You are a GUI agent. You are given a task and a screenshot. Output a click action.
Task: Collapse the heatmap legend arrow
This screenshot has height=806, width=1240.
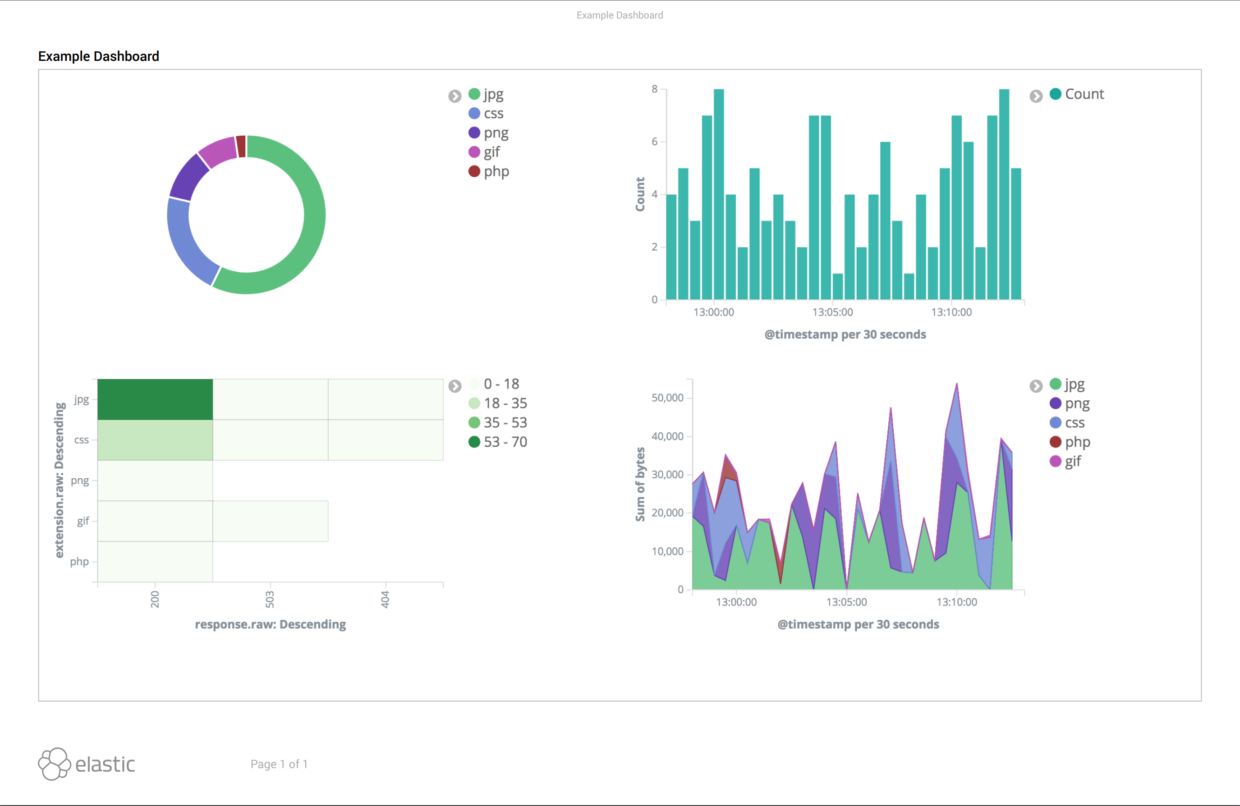pyautogui.click(x=455, y=385)
